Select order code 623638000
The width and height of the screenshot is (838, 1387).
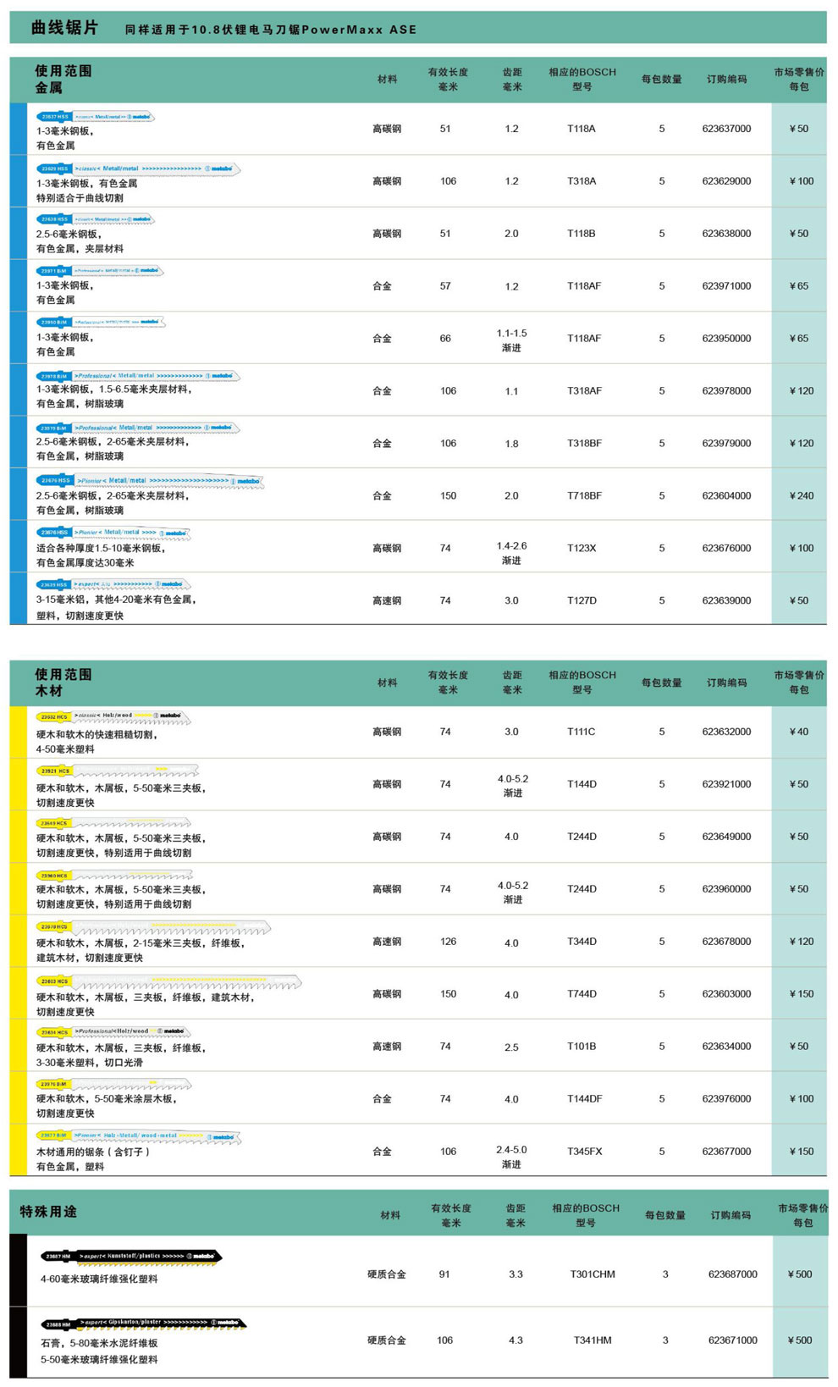tap(726, 234)
